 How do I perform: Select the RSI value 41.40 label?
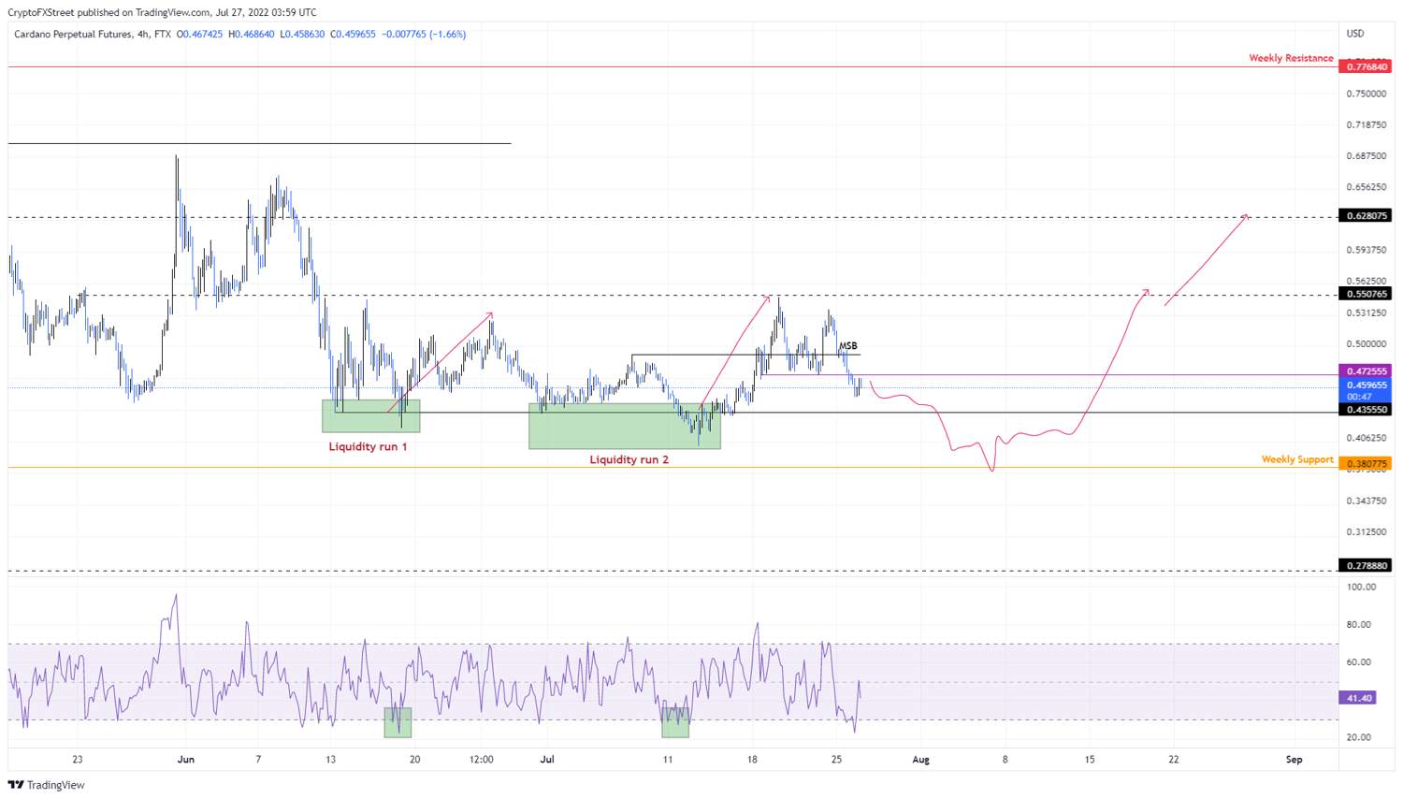pyautogui.click(x=1359, y=698)
